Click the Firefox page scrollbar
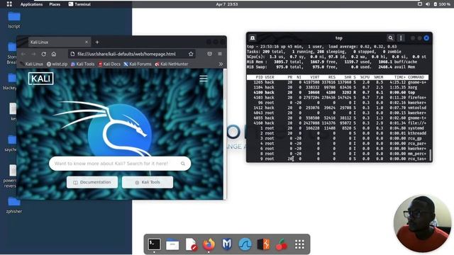The width and height of the screenshot is (454, 255). (225, 84)
